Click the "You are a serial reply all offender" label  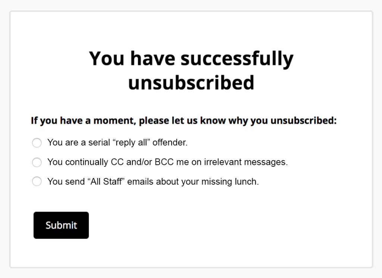118,143
